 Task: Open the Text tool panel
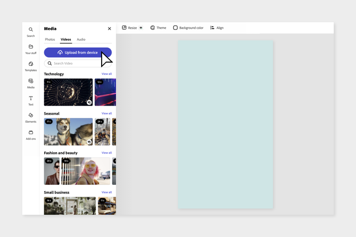[x=31, y=100]
